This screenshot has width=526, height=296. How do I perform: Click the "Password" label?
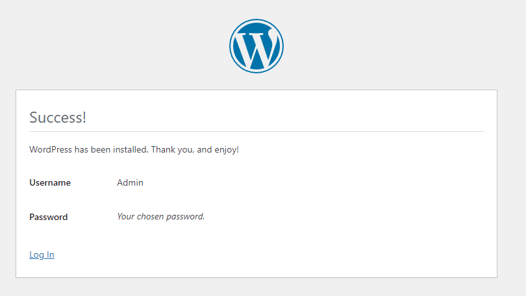point(49,217)
